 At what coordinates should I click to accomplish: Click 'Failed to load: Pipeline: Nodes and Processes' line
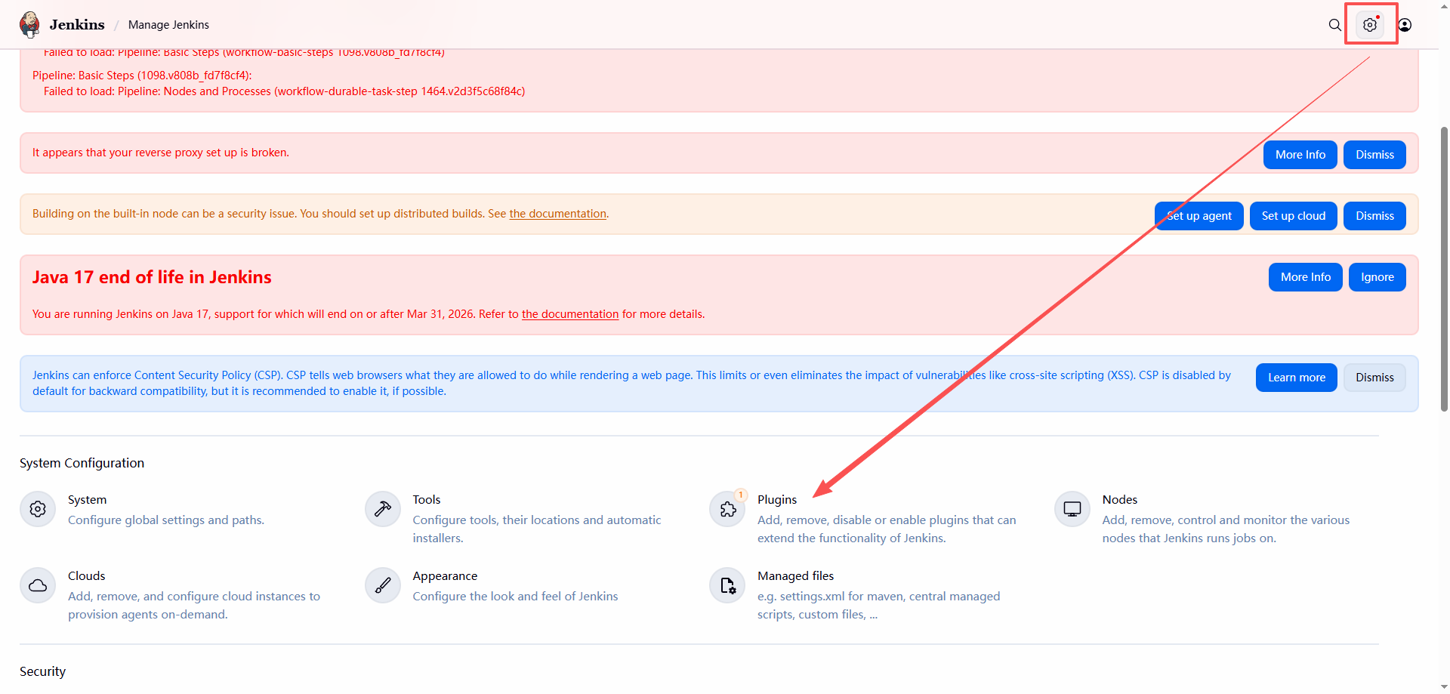tap(284, 91)
